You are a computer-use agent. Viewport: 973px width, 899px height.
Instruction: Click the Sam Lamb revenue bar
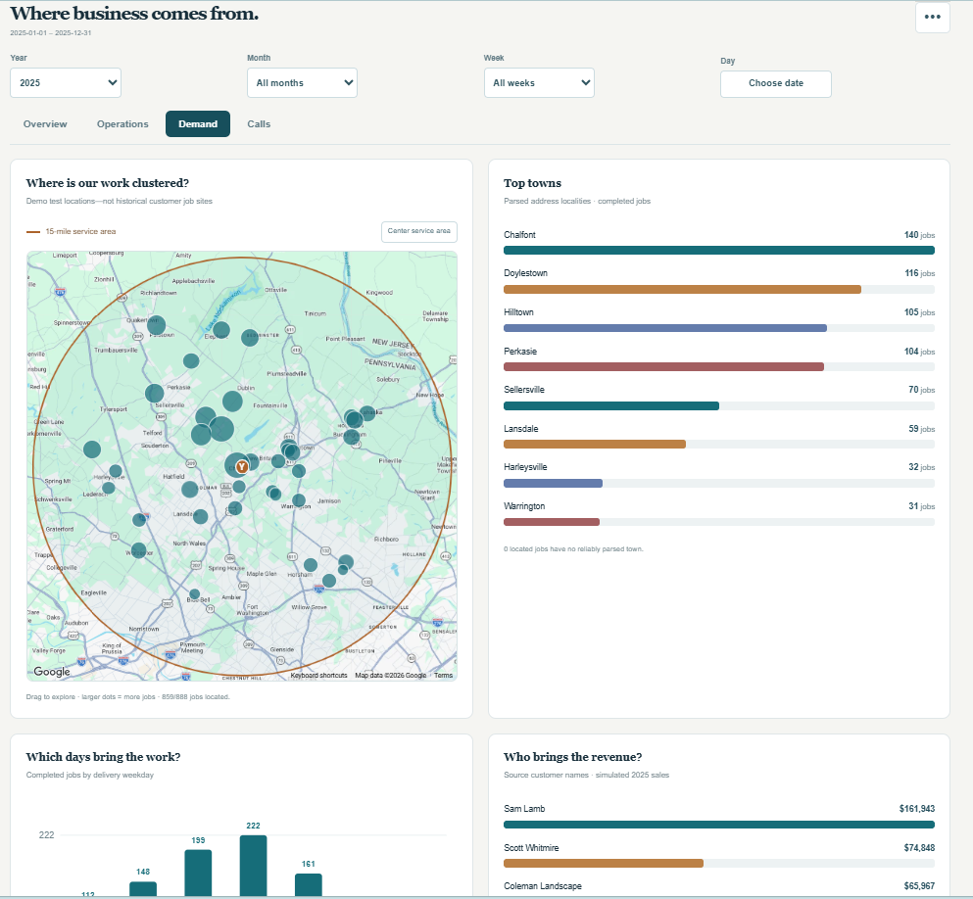point(719,825)
